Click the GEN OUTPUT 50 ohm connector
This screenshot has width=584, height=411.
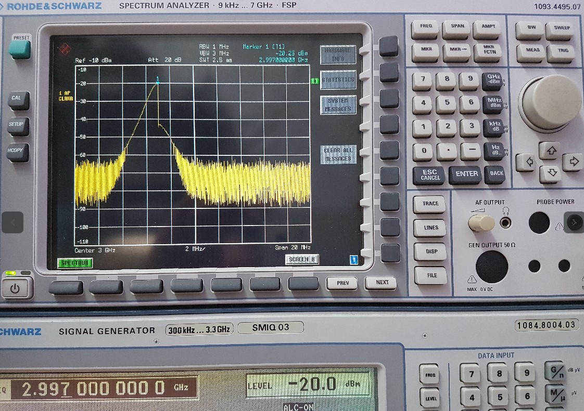(492, 267)
